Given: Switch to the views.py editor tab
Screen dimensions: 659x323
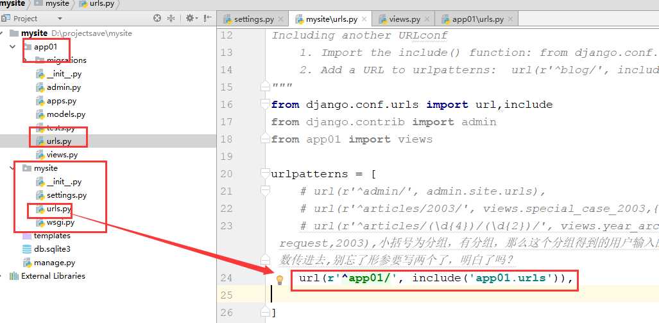Looking at the screenshot, I should coord(404,19).
